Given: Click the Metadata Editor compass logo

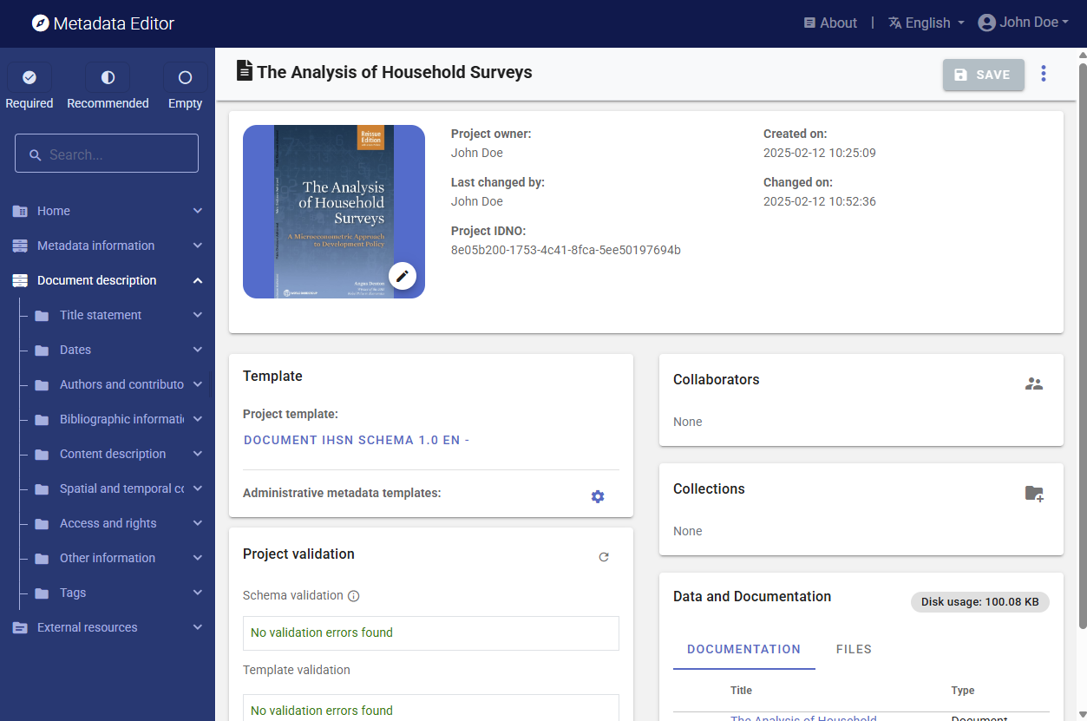Looking at the screenshot, I should [x=41, y=23].
